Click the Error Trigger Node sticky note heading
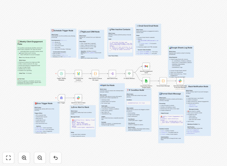Screen dimensions: 227x166 pyautogui.click(x=43, y=104)
